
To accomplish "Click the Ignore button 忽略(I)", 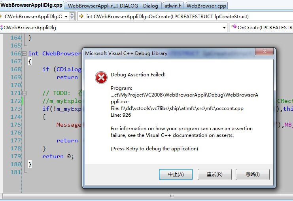I will [252, 174].
